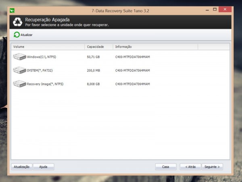Click the 8,008 GB capacity cell
This screenshot has width=242, height=182.
(93, 84)
